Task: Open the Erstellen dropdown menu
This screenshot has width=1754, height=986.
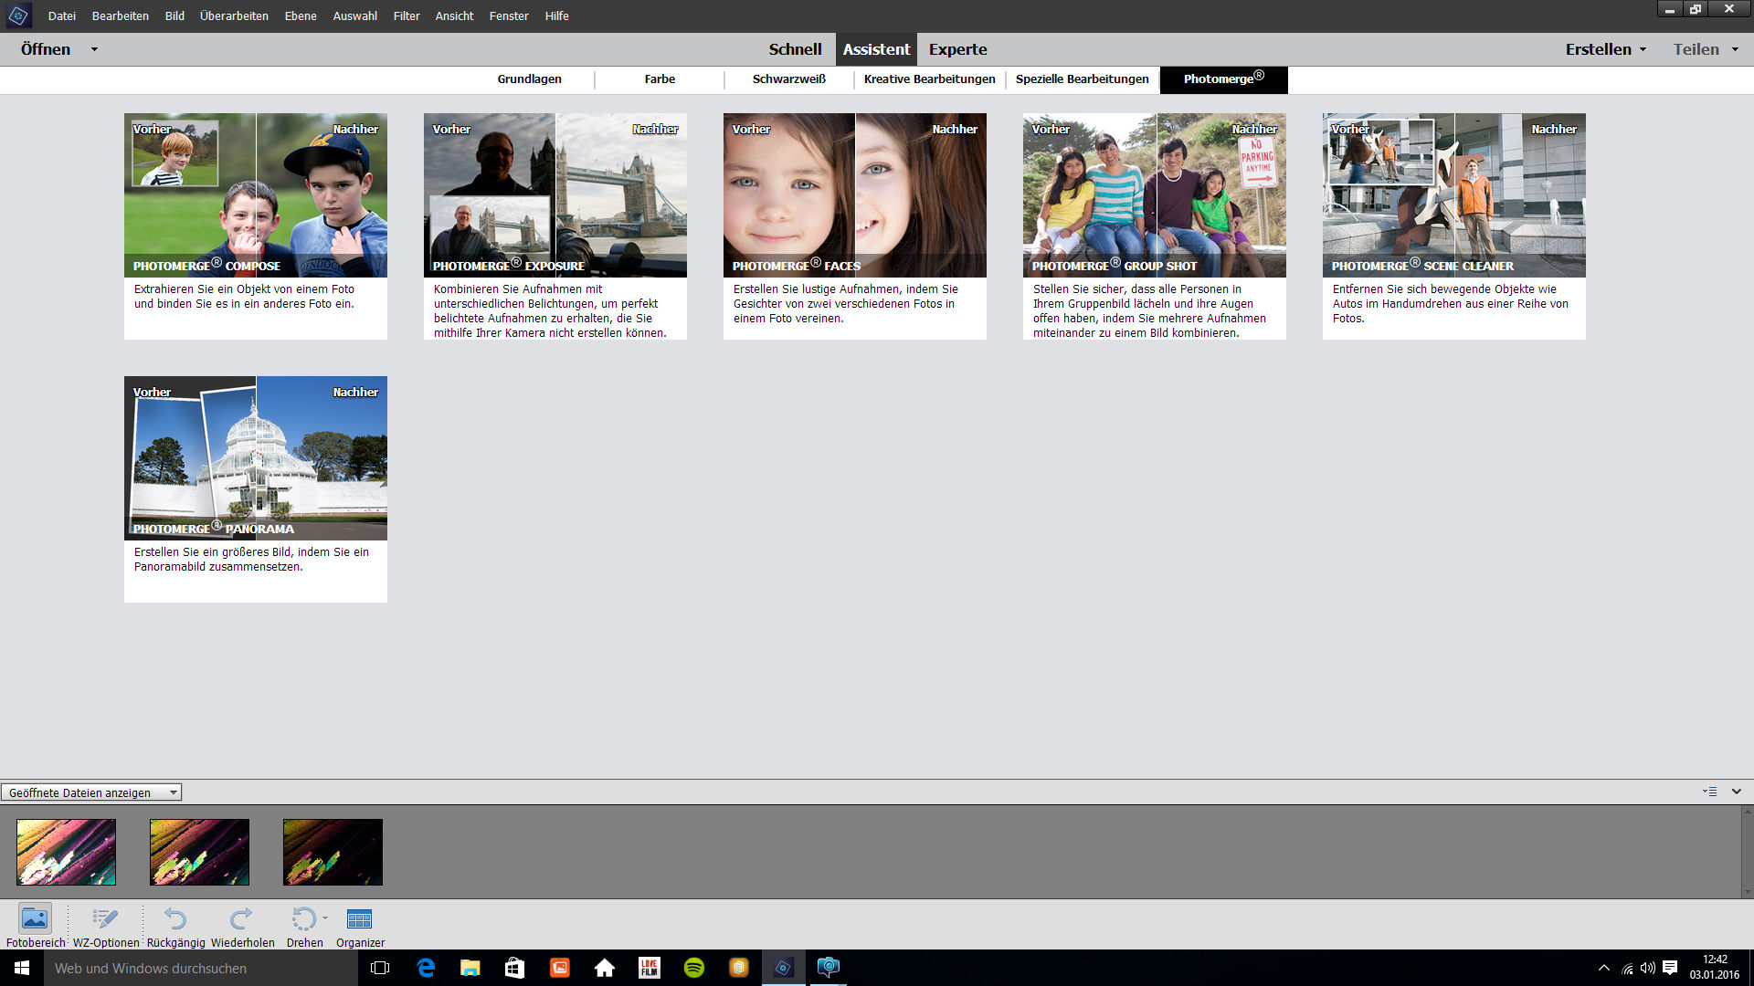Action: [1605, 49]
